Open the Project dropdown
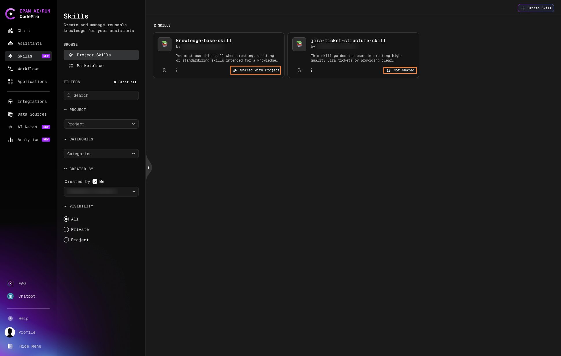Image resolution: width=561 pixels, height=356 pixels. tap(101, 124)
